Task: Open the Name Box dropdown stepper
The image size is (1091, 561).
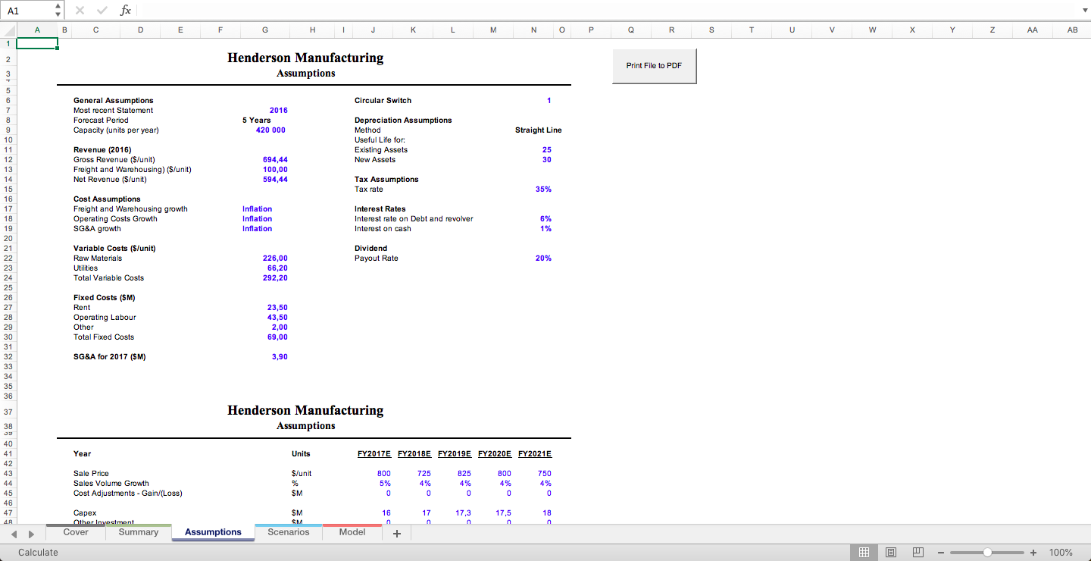Action: tap(58, 11)
